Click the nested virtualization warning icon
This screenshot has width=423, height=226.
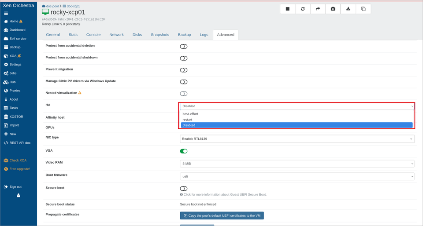click(80, 93)
